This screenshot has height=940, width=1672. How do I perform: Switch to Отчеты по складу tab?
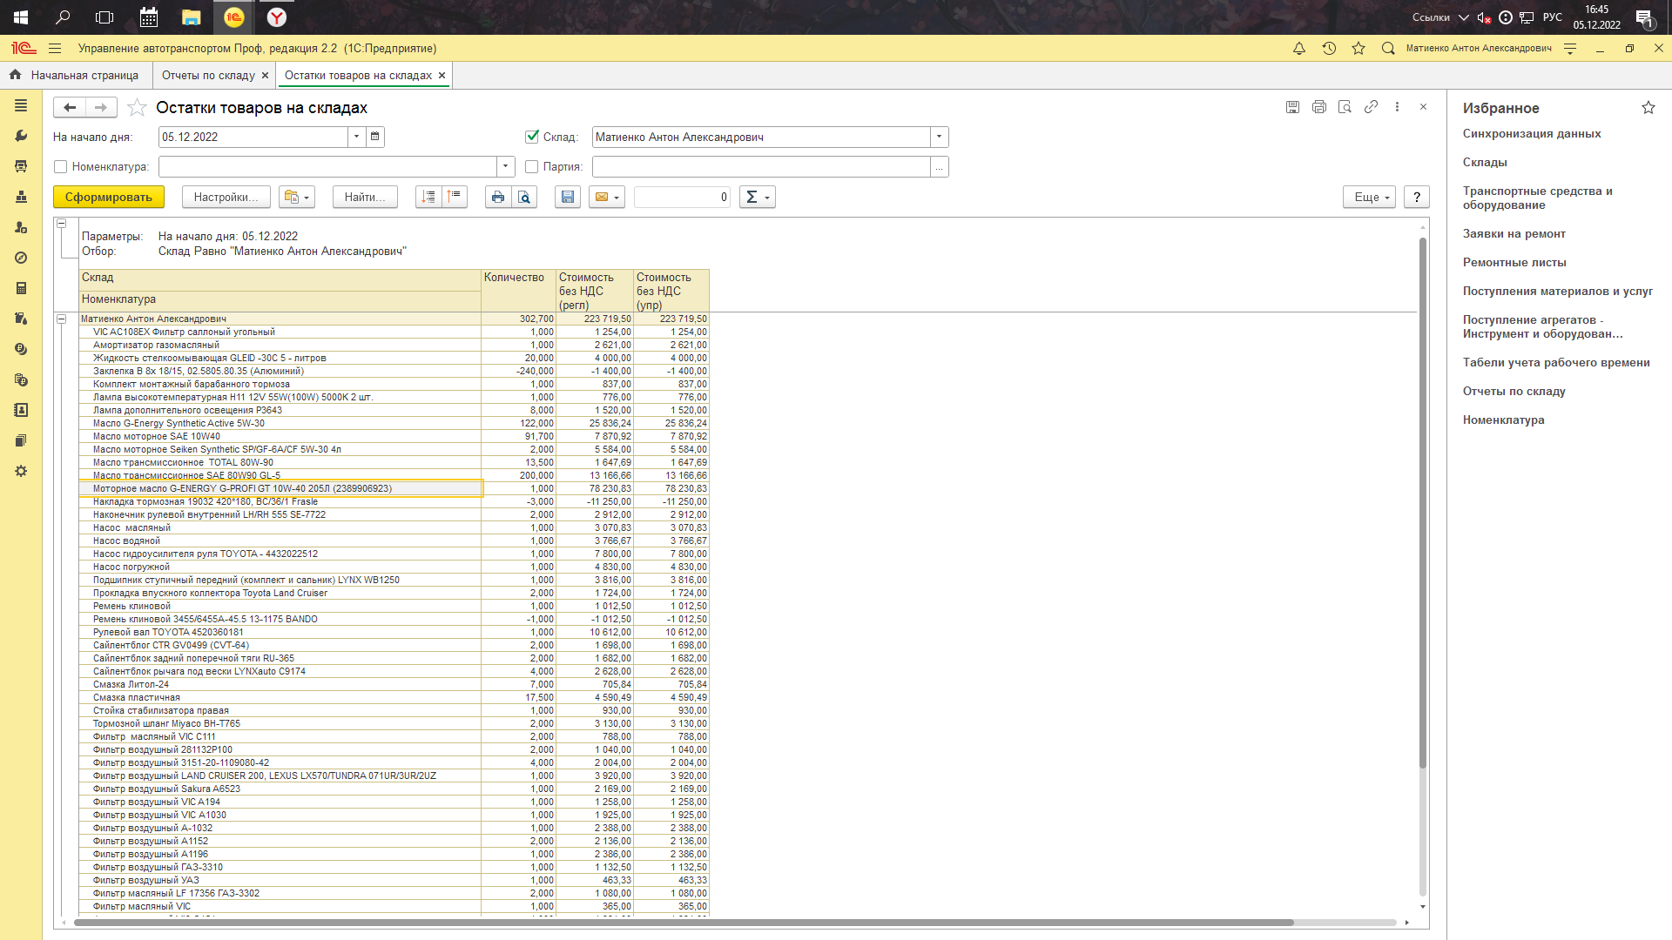[208, 75]
